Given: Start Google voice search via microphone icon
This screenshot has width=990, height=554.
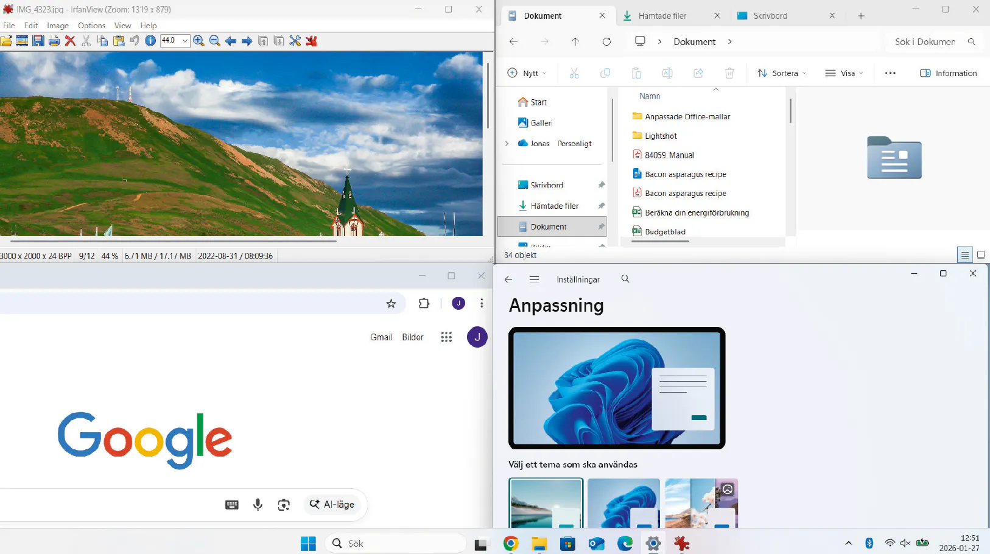Looking at the screenshot, I should point(258,505).
